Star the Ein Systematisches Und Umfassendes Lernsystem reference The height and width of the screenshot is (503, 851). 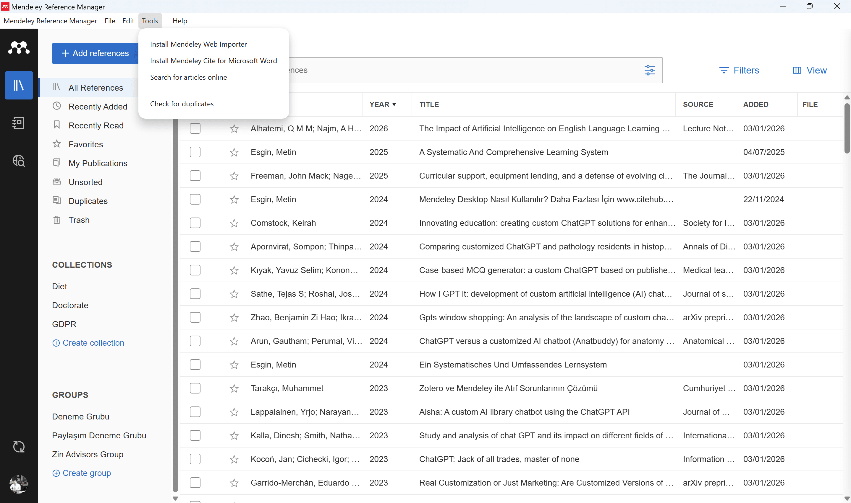(234, 365)
